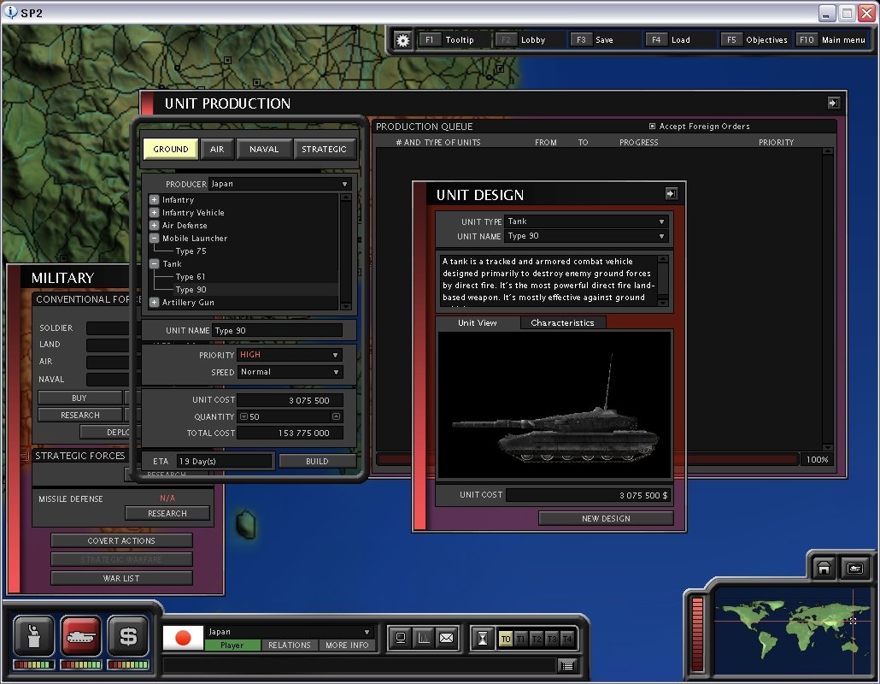Decrease quantity with the down stepper
This screenshot has width=880, height=684.
point(243,416)
